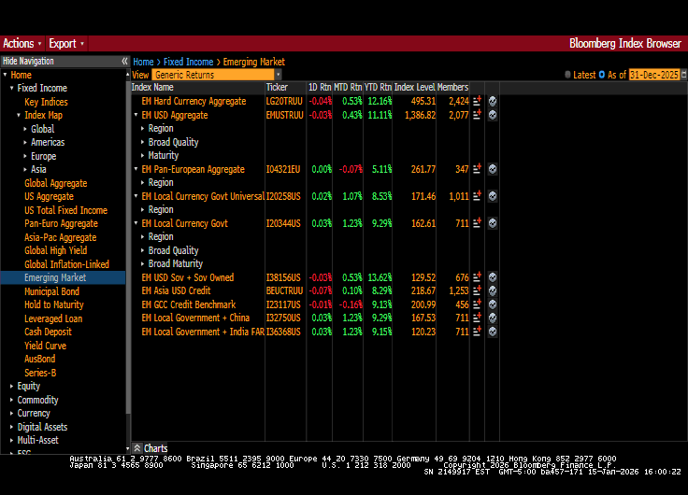This screenshot has width=688, height=495.
Task: Open members list icon for EM Hard Currency Aggregate
Action: click(477, 101)
